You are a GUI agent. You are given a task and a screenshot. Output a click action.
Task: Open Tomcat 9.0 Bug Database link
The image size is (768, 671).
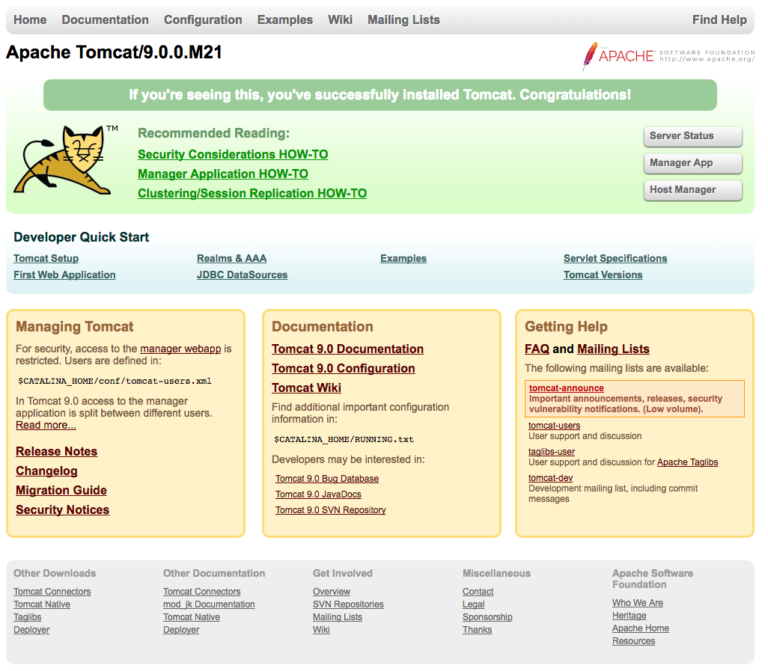(327, 479)
